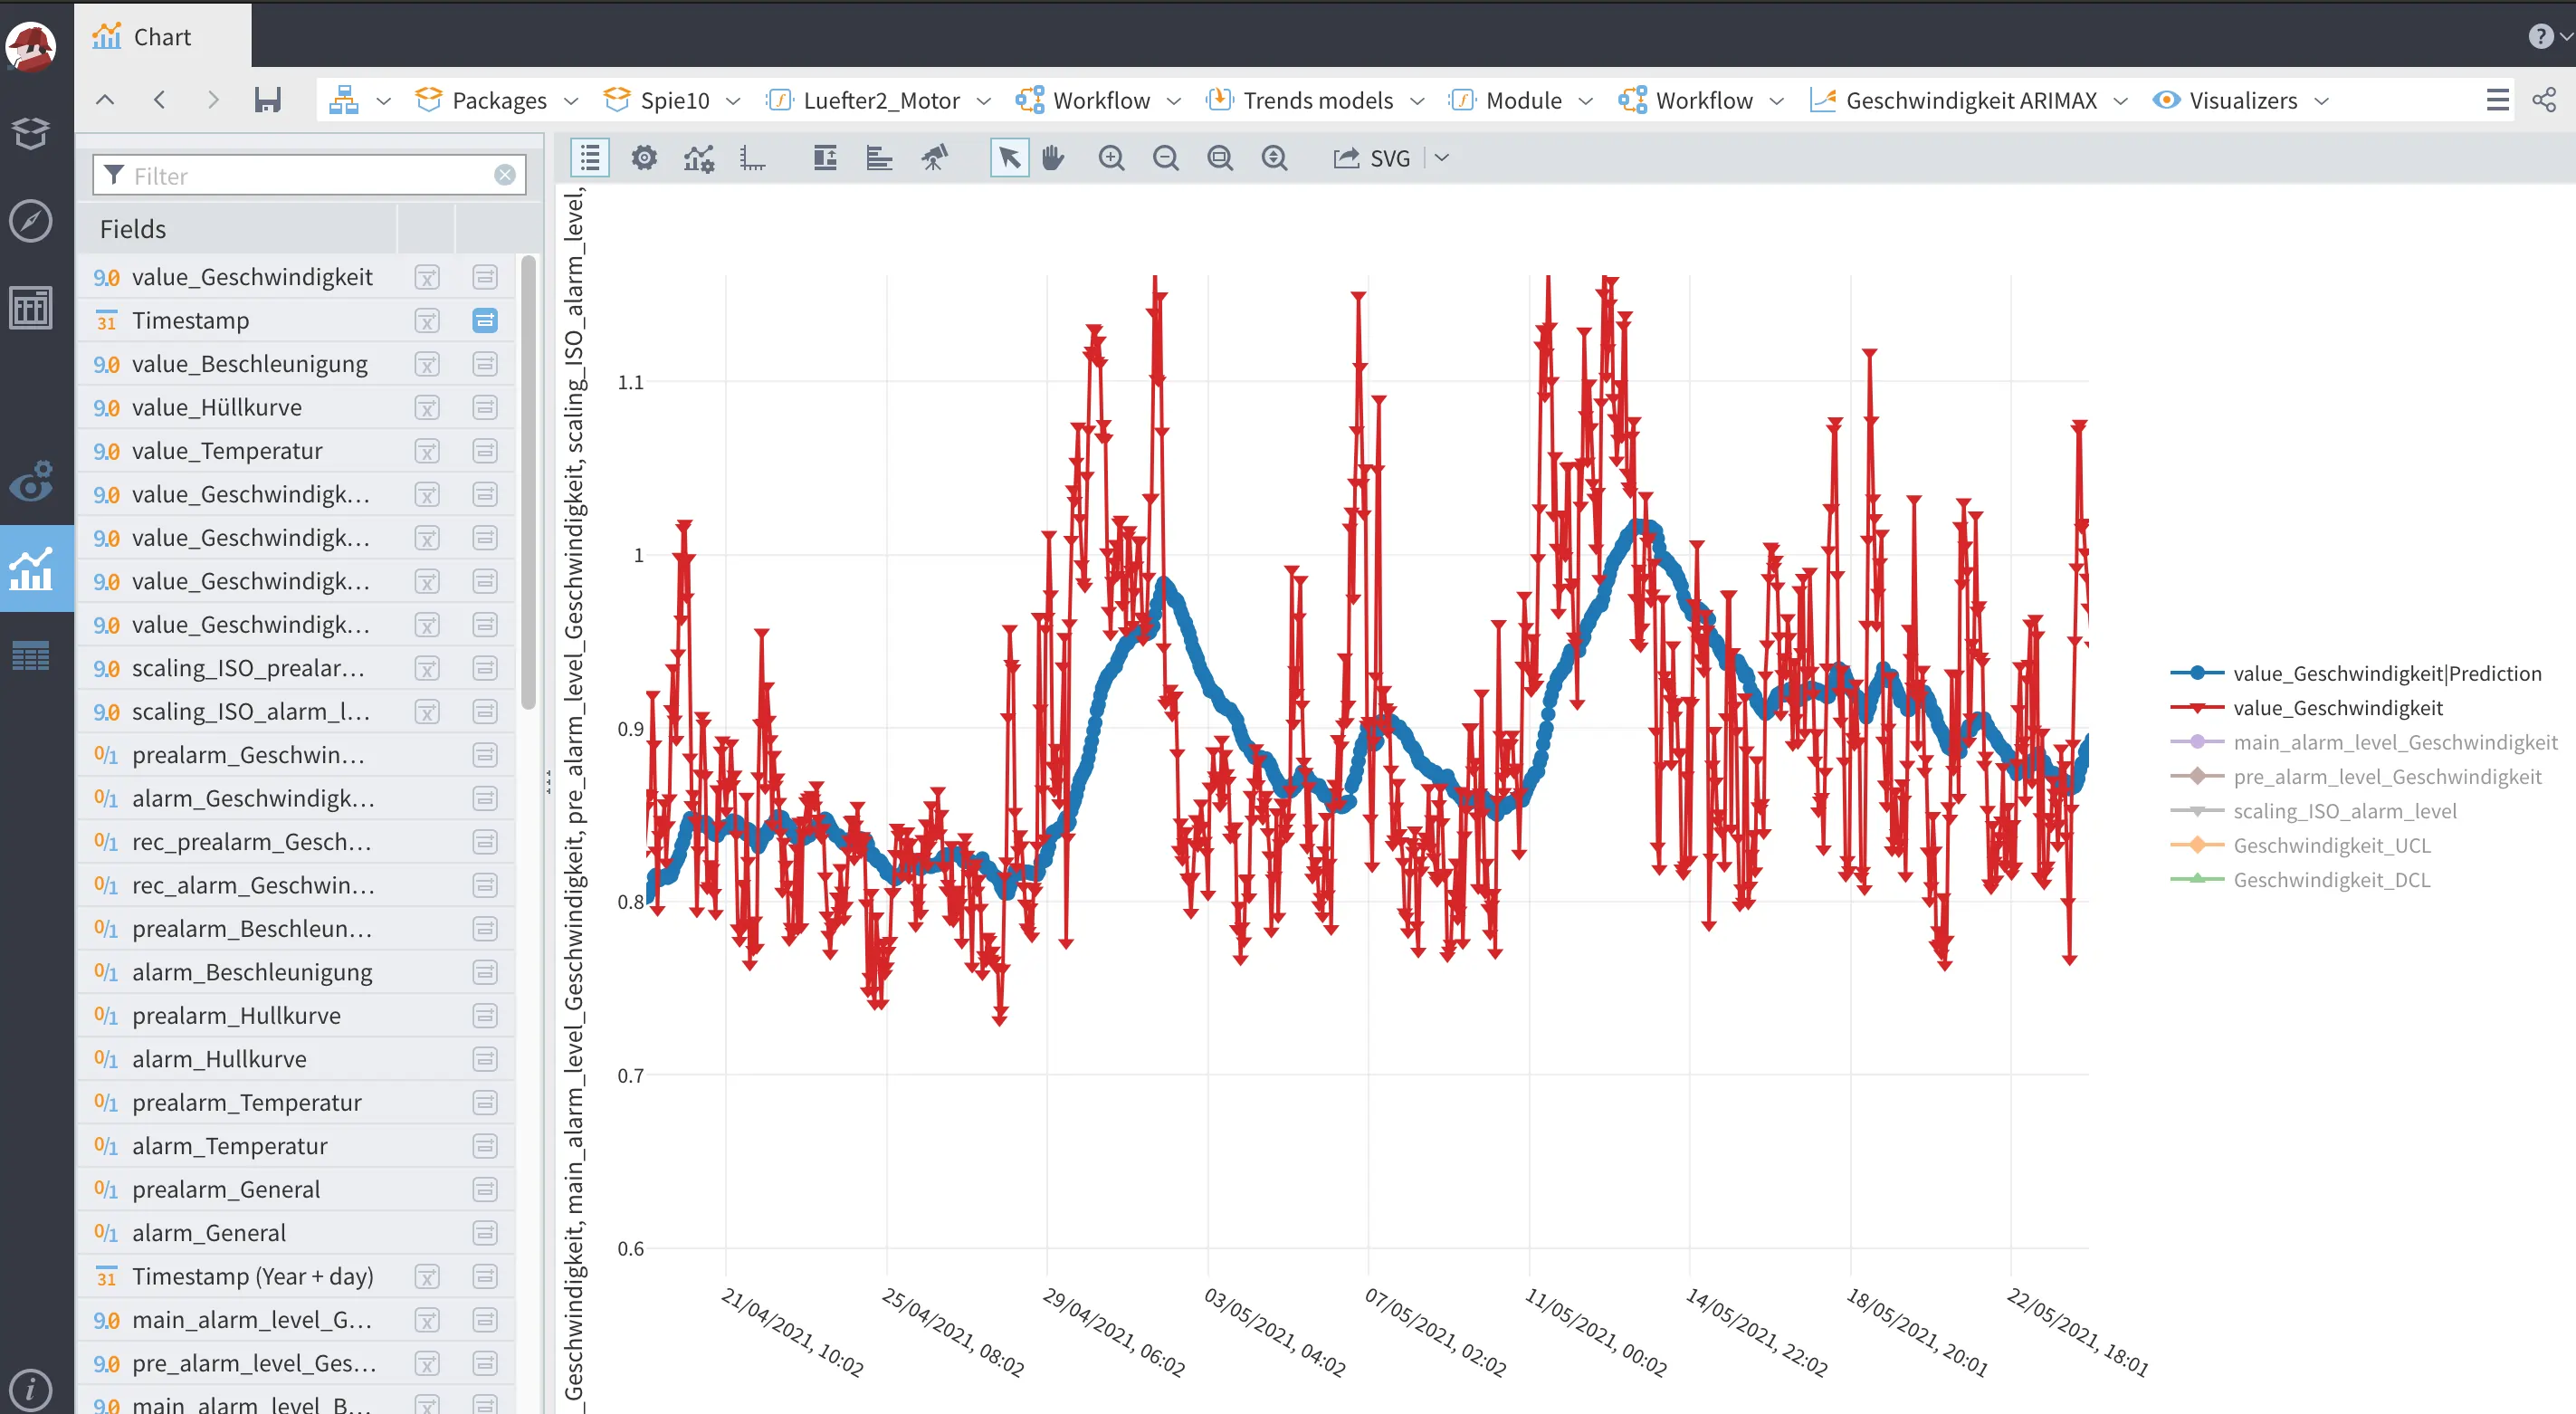Expand the Visualizers breadcrumb dropdown
Viewport: 2576px width, 1414px height.
[x=2321, y=101]
